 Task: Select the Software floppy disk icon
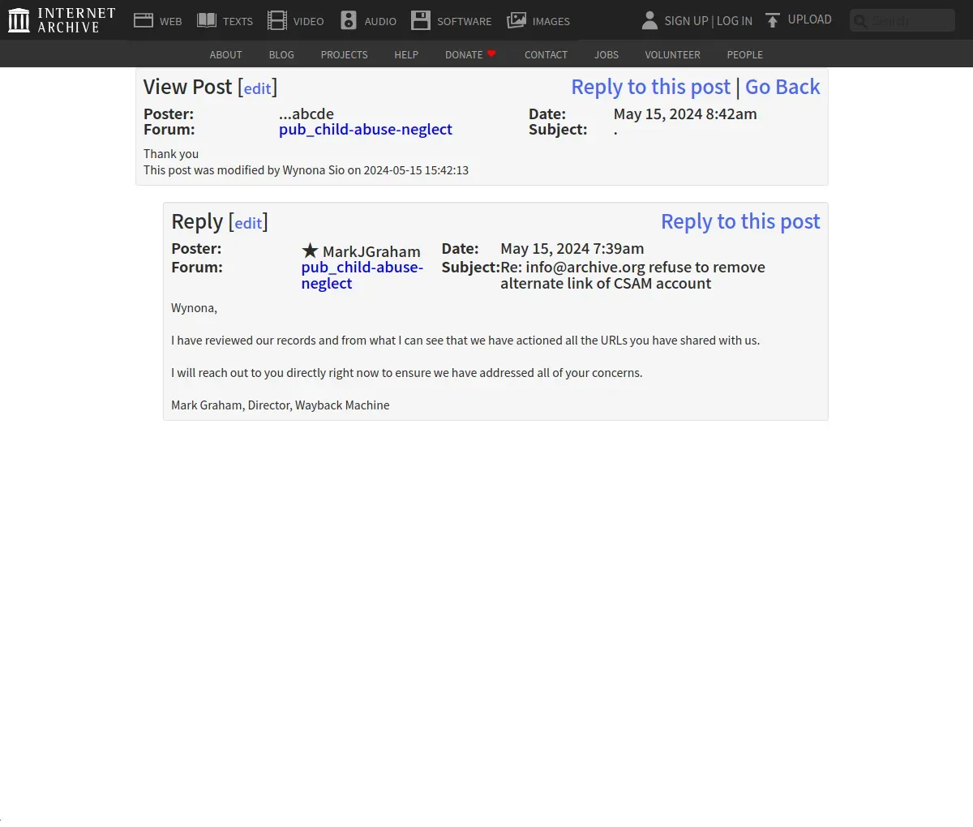pyautogui.click(x=421, y=20)
